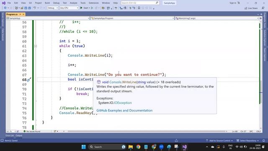Show hidden system tray icons chevron
This screenshot has width=268, height=151.
(207, 147)
